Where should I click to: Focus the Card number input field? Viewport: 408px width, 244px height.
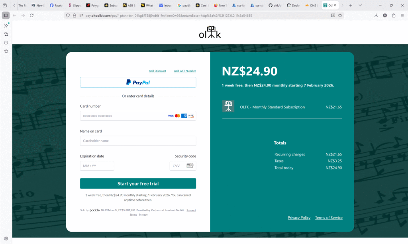124,116
